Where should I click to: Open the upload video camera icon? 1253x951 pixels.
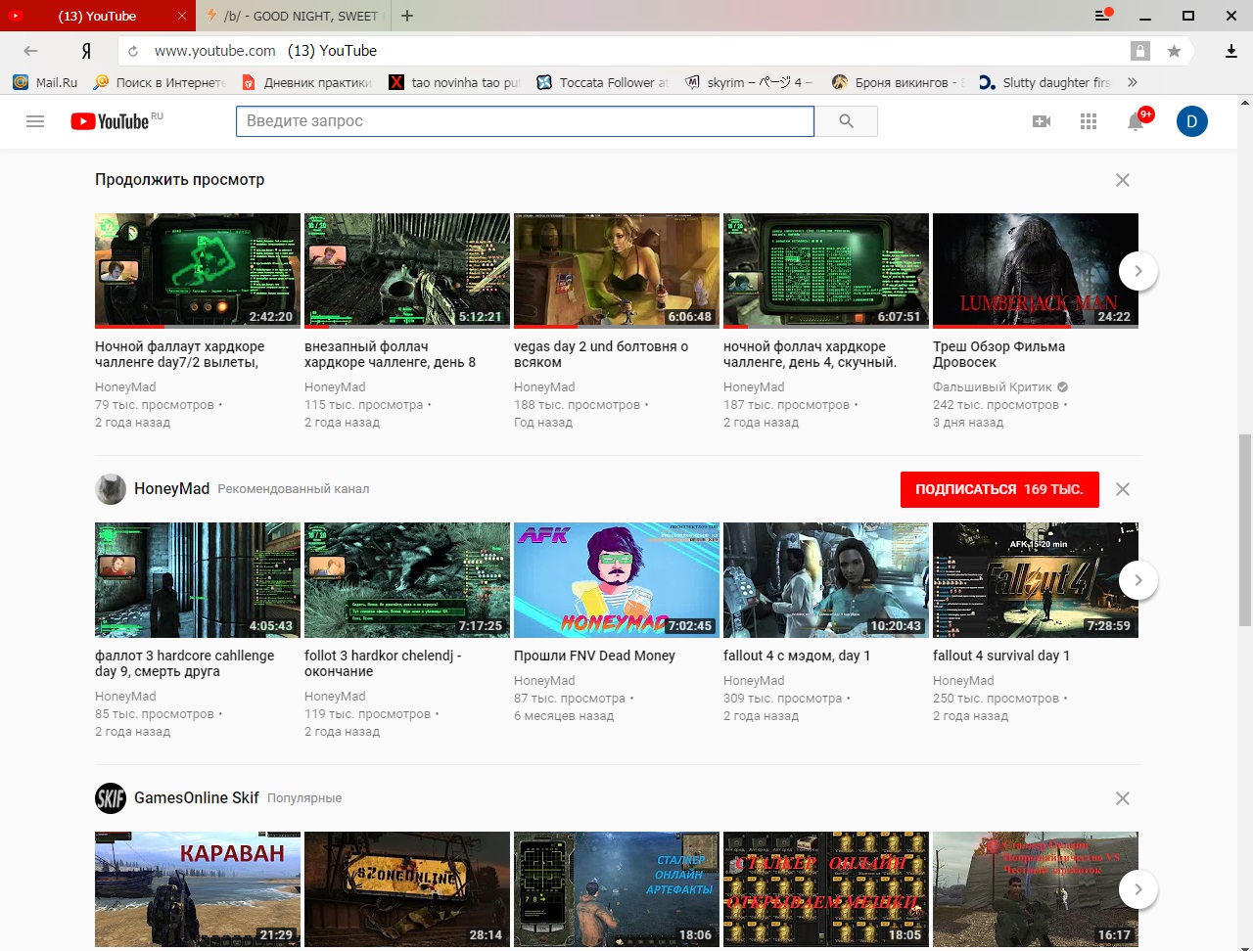[1042, 121]
